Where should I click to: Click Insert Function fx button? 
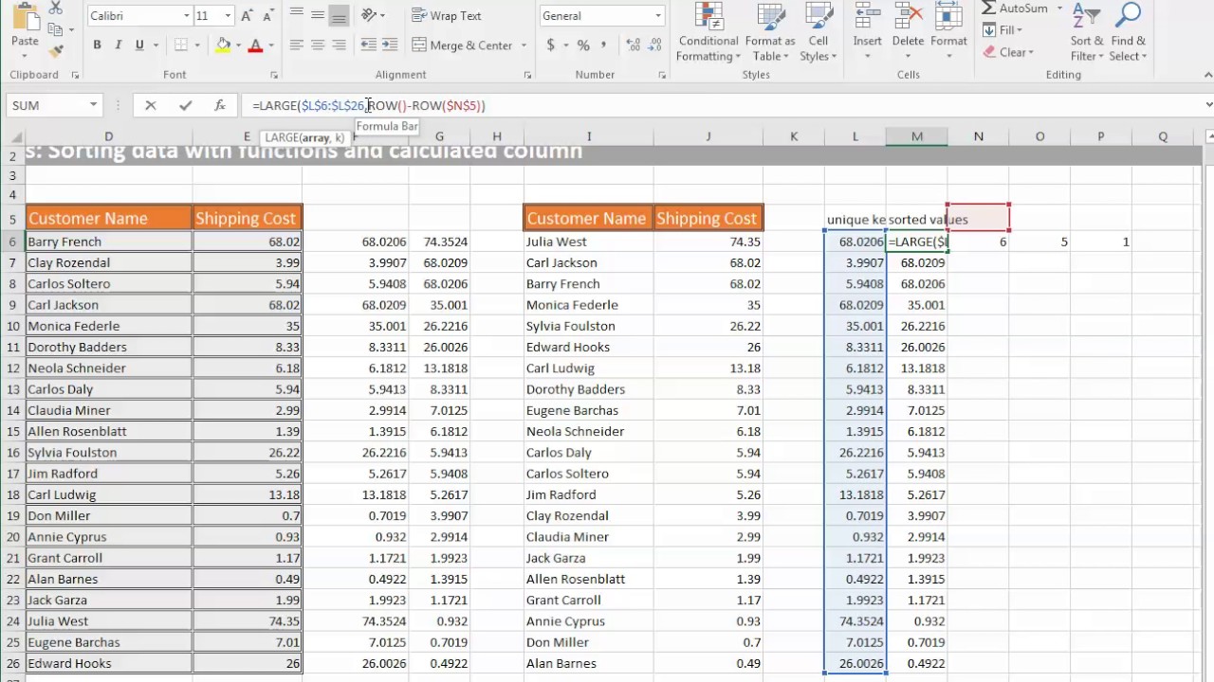219,105
